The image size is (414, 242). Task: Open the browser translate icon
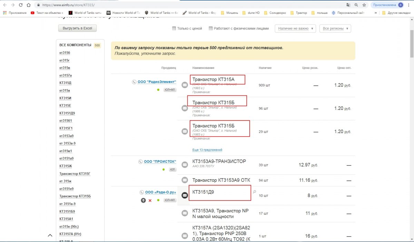click(x=348, y=5)
